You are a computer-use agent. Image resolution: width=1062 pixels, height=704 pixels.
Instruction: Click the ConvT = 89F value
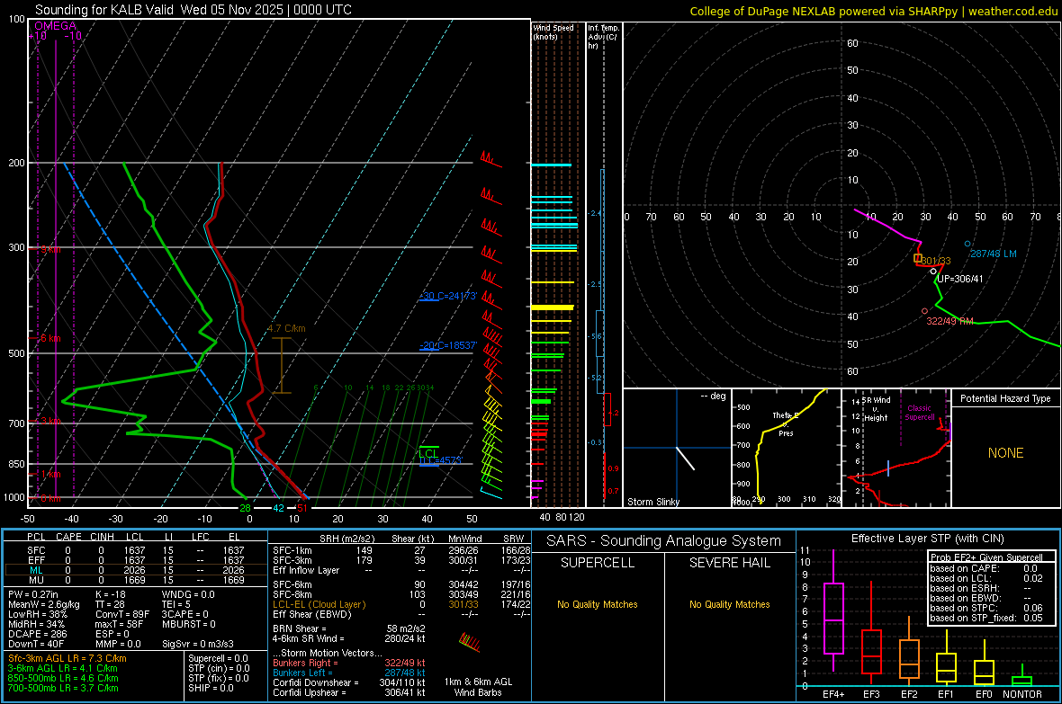coord(122,615)
